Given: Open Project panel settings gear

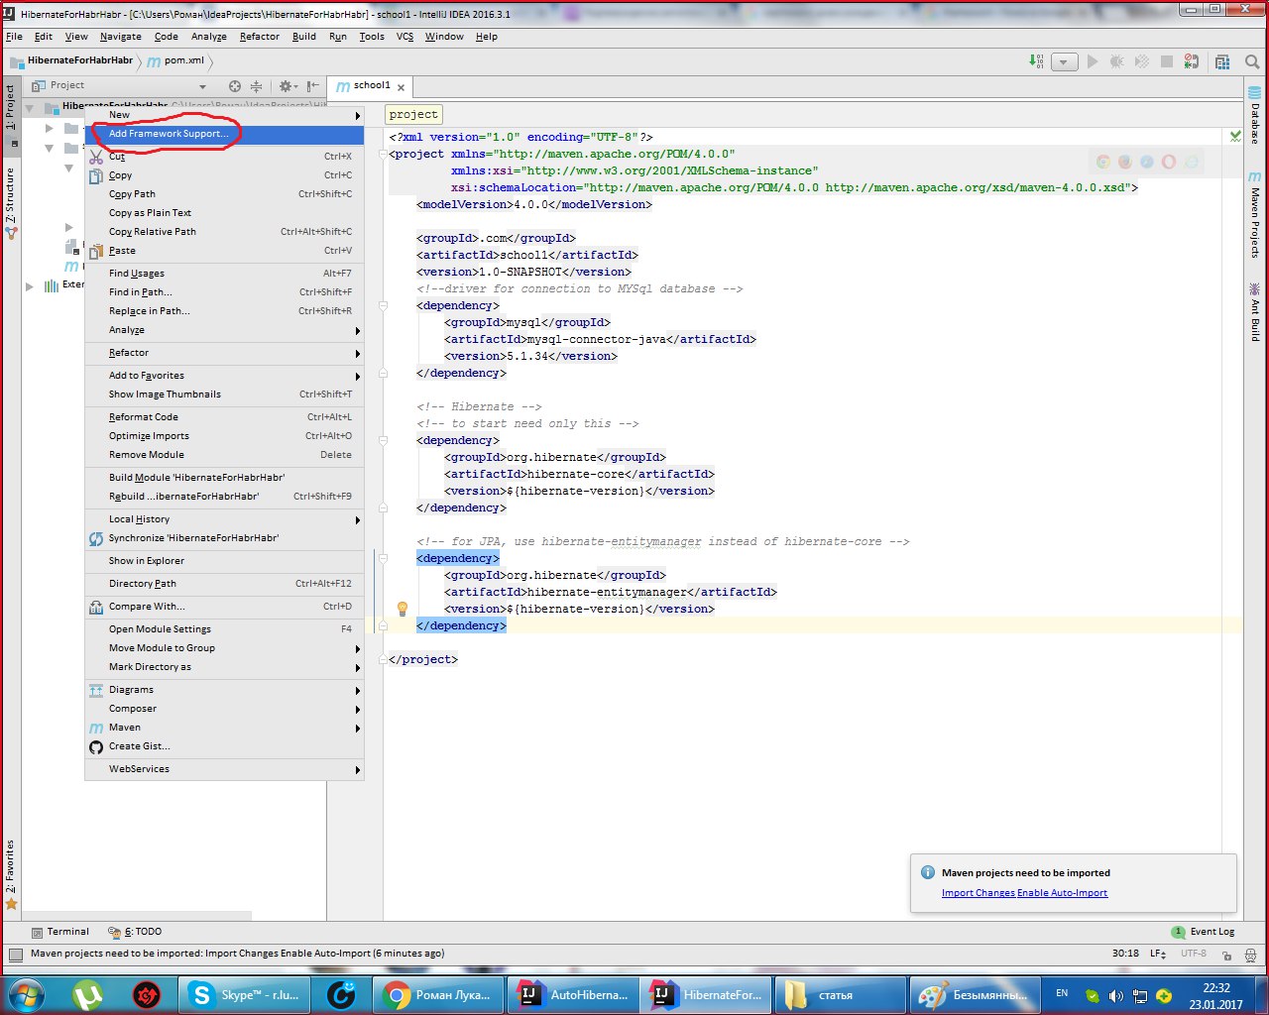Looking at the screenshot, I should (288, 86).
